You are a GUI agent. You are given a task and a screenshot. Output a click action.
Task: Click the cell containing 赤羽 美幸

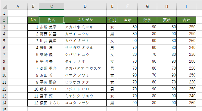point(51,27)
